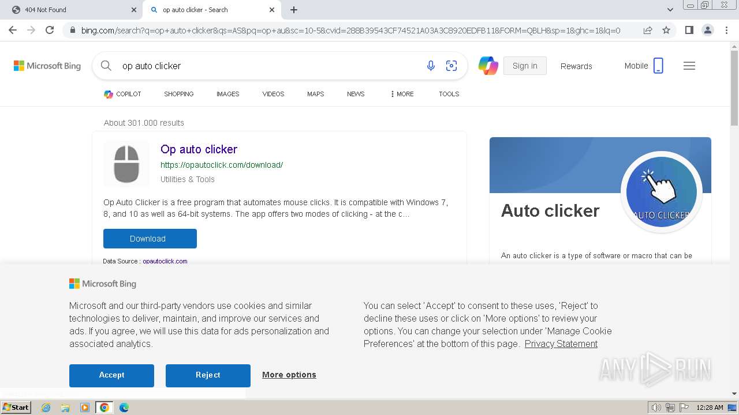Bookmark this page with the star icon

666,30
